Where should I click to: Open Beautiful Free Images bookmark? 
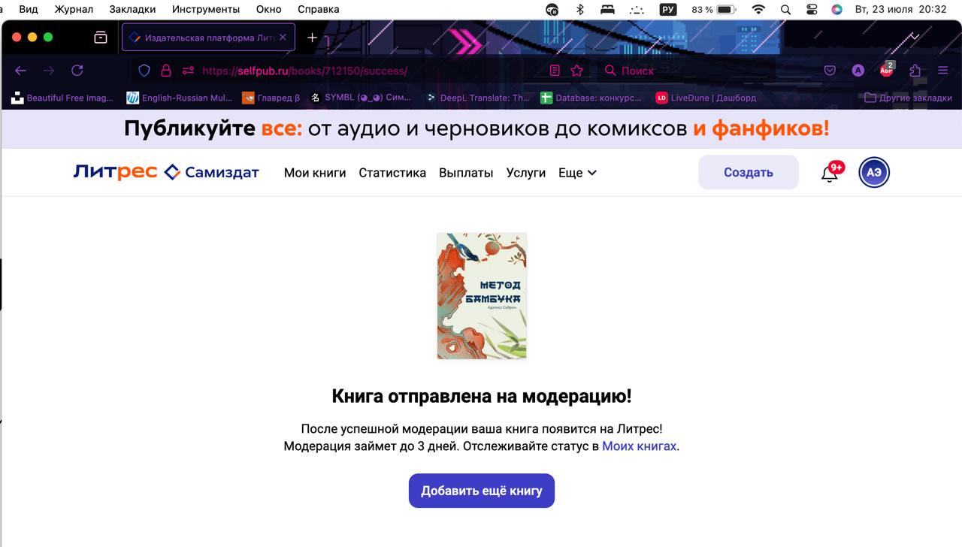(62, 98)
